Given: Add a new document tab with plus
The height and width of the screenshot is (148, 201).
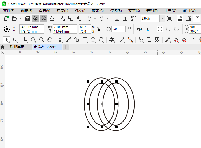Looking at the screenshot, I should point(66,47).
